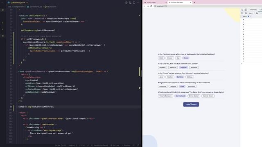Click the Spice Girls question text
Image resolution: width=262 pixels, height=147 pixels.
(x=191, y=92)
